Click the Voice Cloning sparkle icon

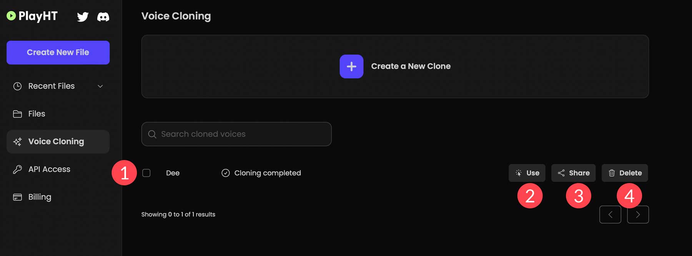[17, 142]
